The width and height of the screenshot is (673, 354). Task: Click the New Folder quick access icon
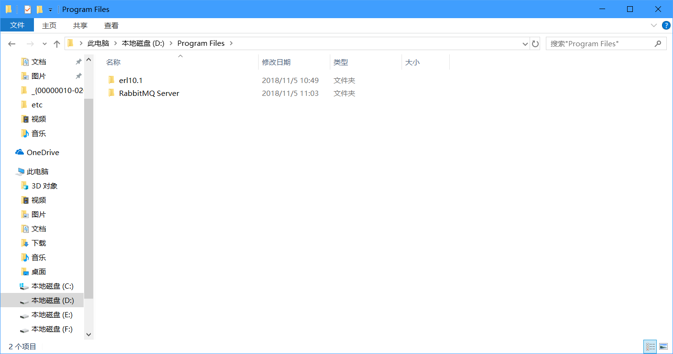[x=40, y=9]
